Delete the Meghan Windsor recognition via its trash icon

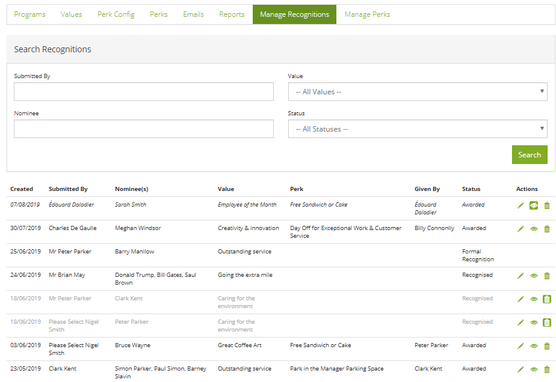[x=547, y=229]
